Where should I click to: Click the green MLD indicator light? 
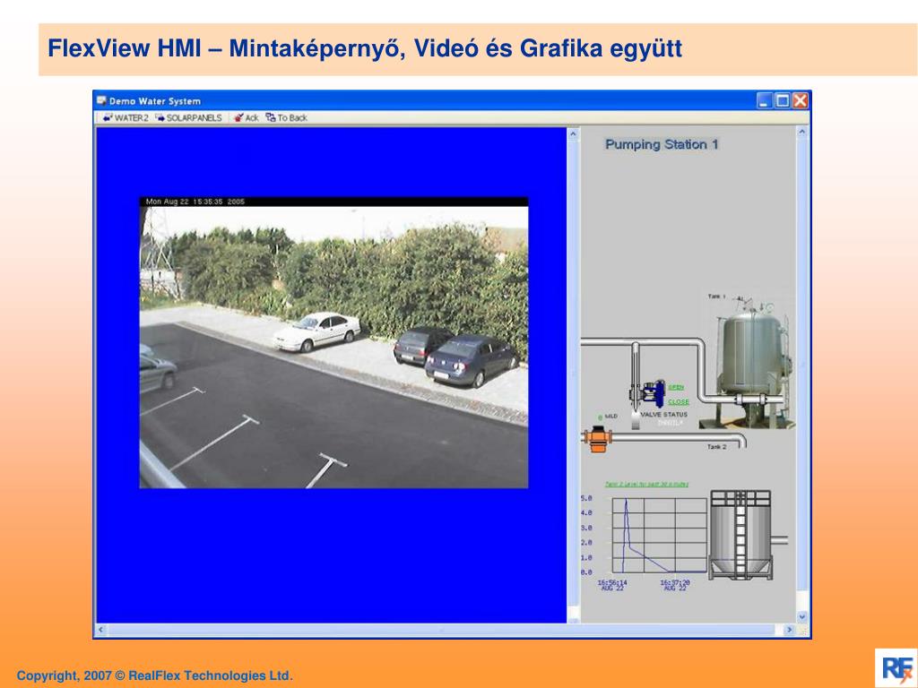tap(600, 417)
